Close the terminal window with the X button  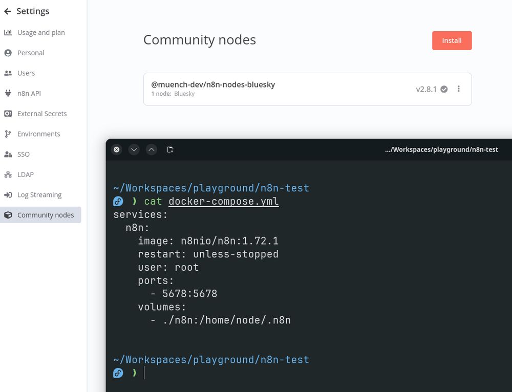tap(117, 149)
